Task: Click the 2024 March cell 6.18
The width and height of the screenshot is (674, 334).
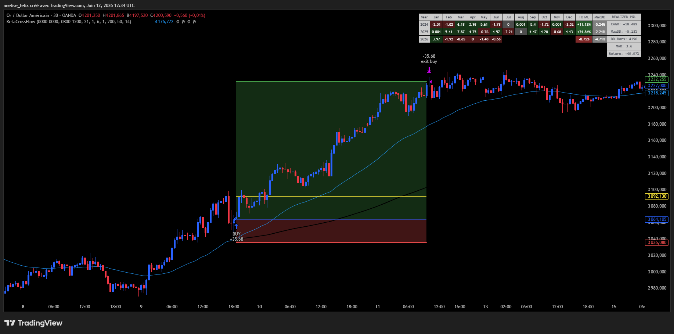Action: pyautogui.click(x=461, y=25)
